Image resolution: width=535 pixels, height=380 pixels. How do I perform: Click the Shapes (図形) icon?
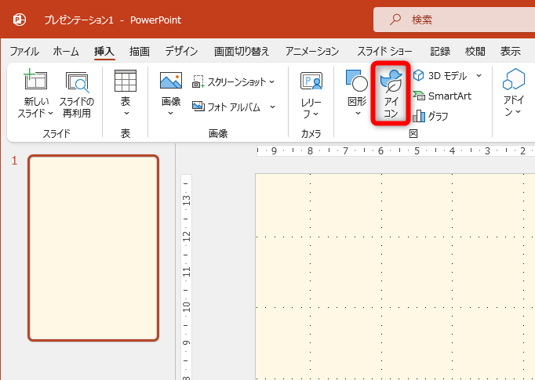(x=357, y=81)
